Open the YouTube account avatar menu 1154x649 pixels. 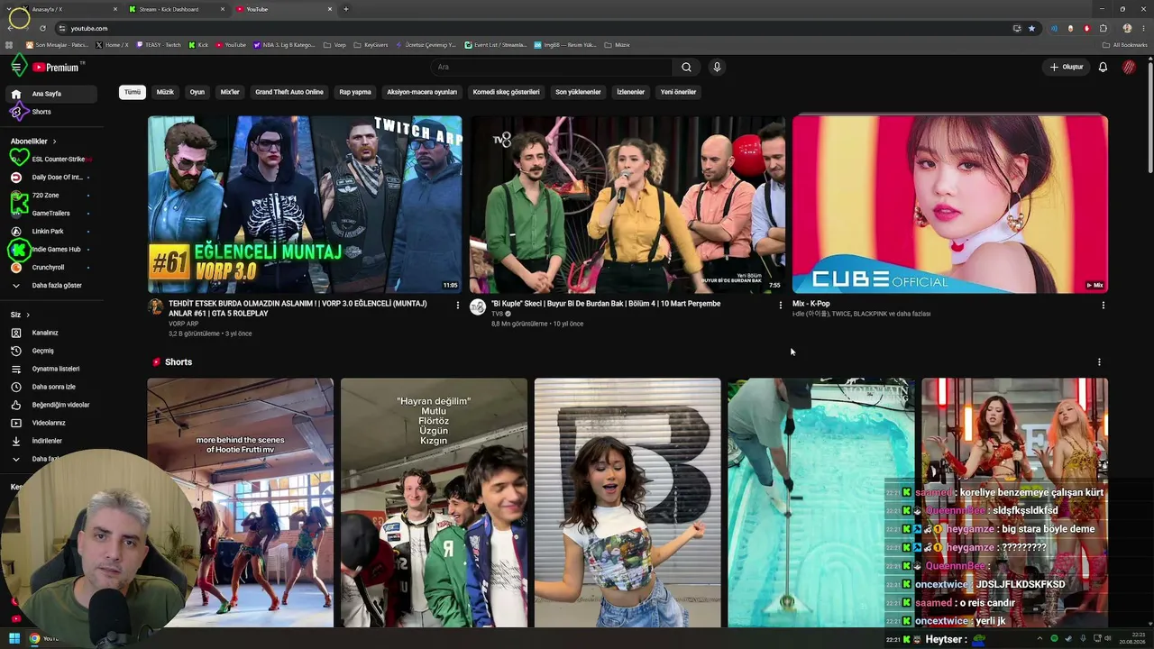pos(1129,67)
